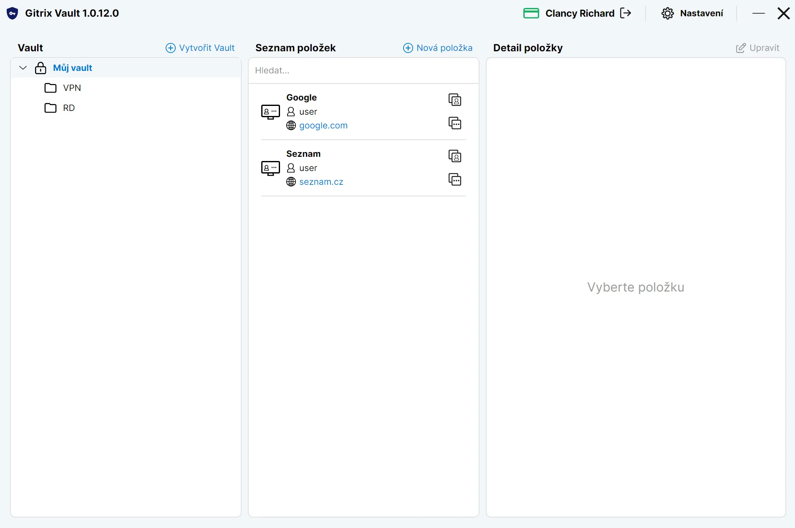Click the green card icon beside Clancy Richard
Image resolution: width=795 pixels, height=528 pixels.
click(x=531, y=13)
